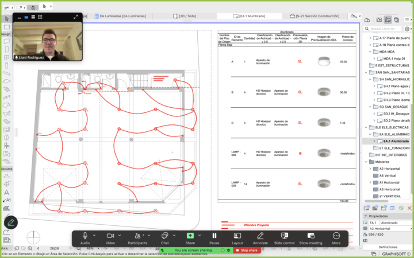Screen dimensions: 414x258
Task: Open Zoom Slide control
Action: [284, 239]
